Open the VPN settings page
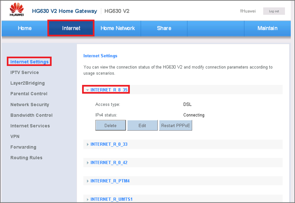This screenshot has height=203, width=295. 15,137
